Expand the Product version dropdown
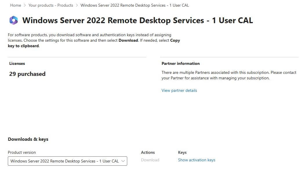Viewport: 302px width, 170px height. tap(68, 161)
